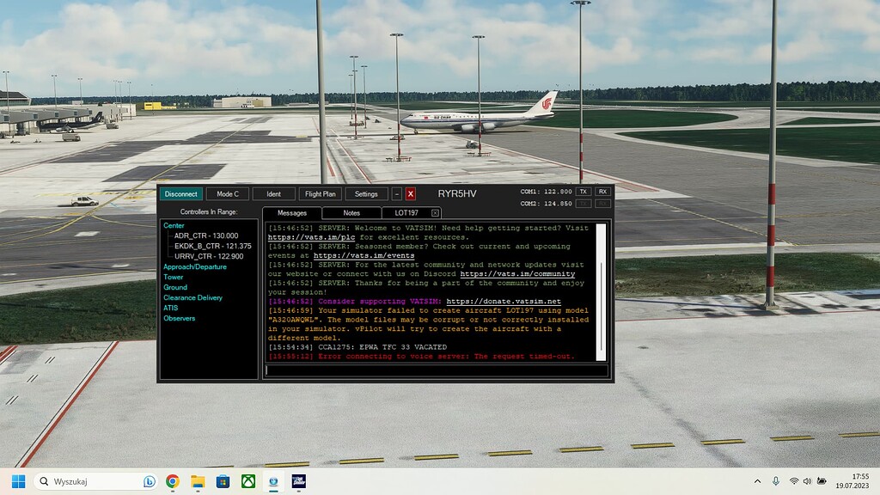Image resolution: width=880 pixels, height=495 pixels.
Task: Open Microsoft Flight Simulator from the taskbar
Action: click(x=298, y=481)
